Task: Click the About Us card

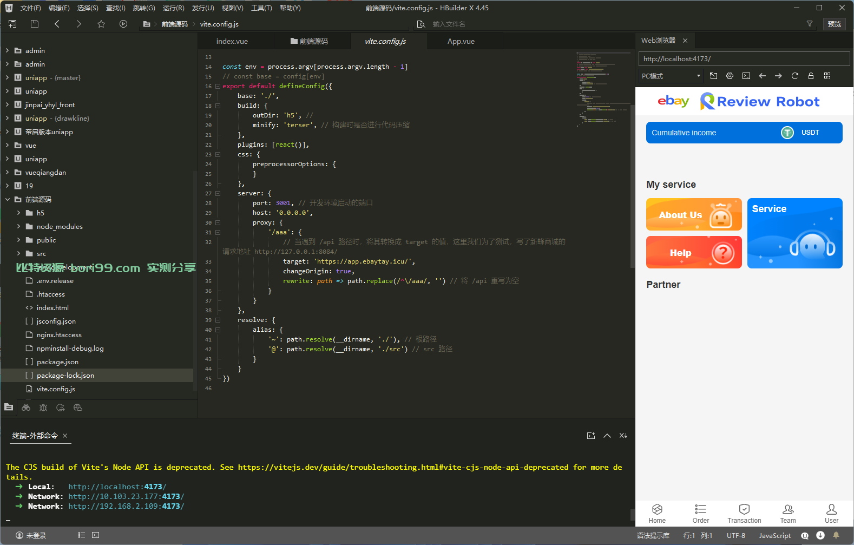Action: pos(694,214)
